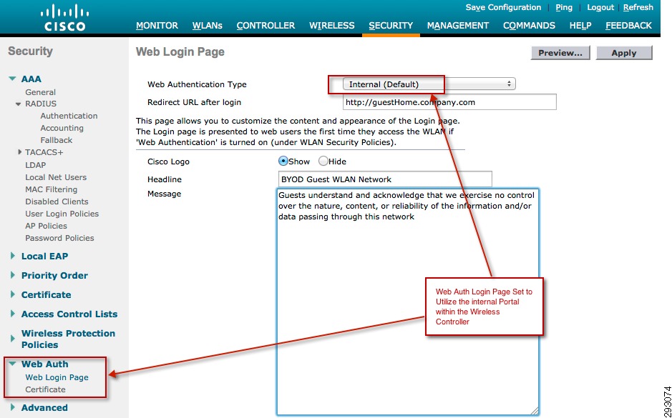Click Redirect URL after login field
The width and height of the screenshot is (672, 418).
(449, 102)
